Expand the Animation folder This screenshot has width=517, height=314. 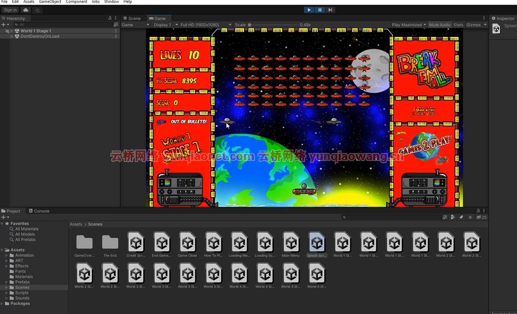coord(7,255)
